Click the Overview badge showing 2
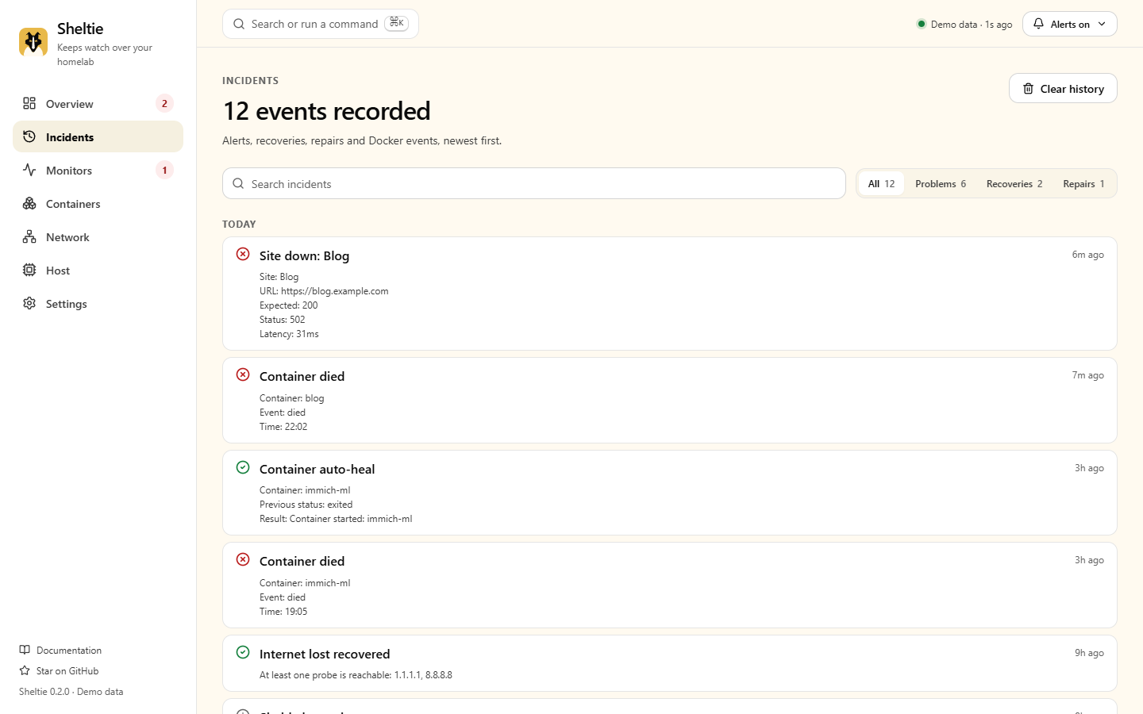The image size is (1143, 714). click(x=164, y=103)
